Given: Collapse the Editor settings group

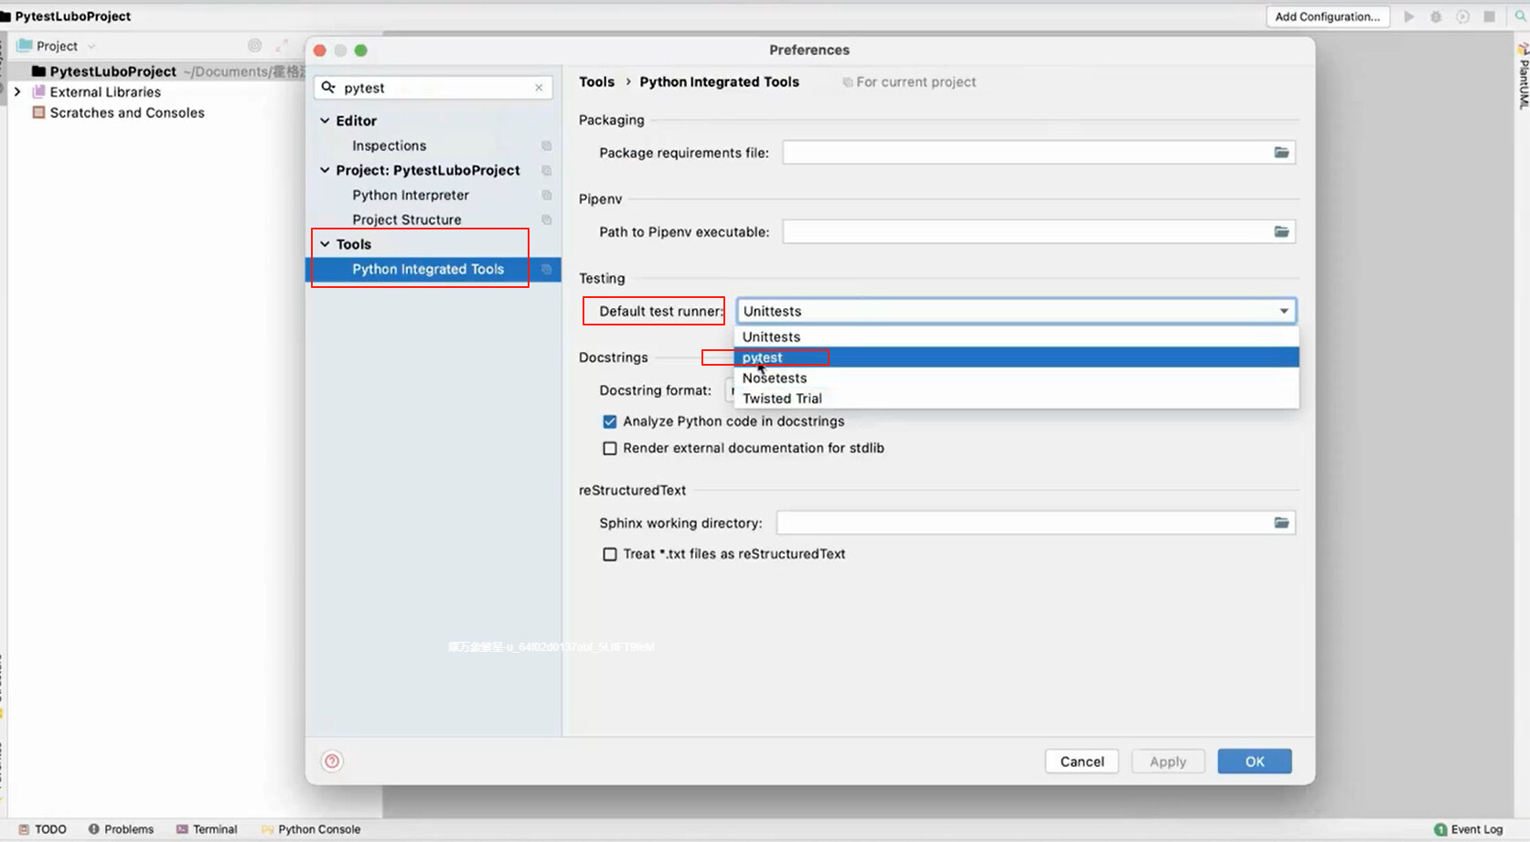Looking at the screenshot, I should click(x=325, y=121).
